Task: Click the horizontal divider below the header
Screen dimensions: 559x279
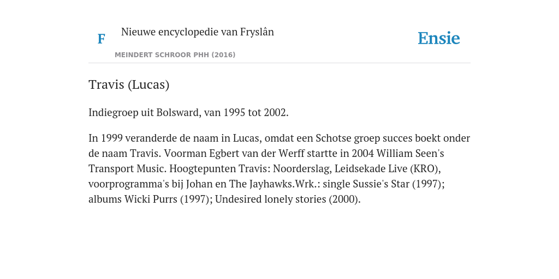Action: click(x=279, y=63)
